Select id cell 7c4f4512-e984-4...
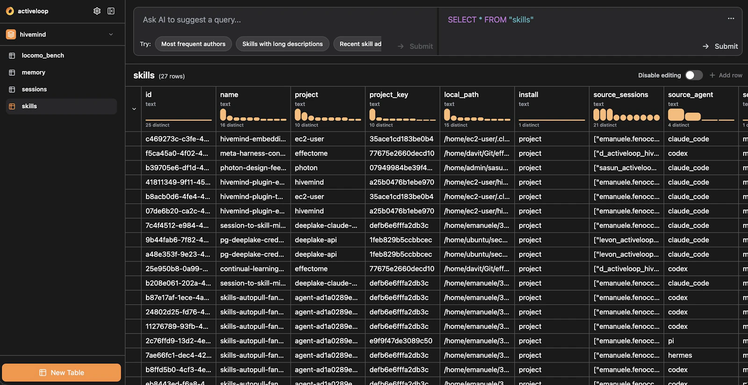The height and width of the screenshot is (385, 748). 179,226
